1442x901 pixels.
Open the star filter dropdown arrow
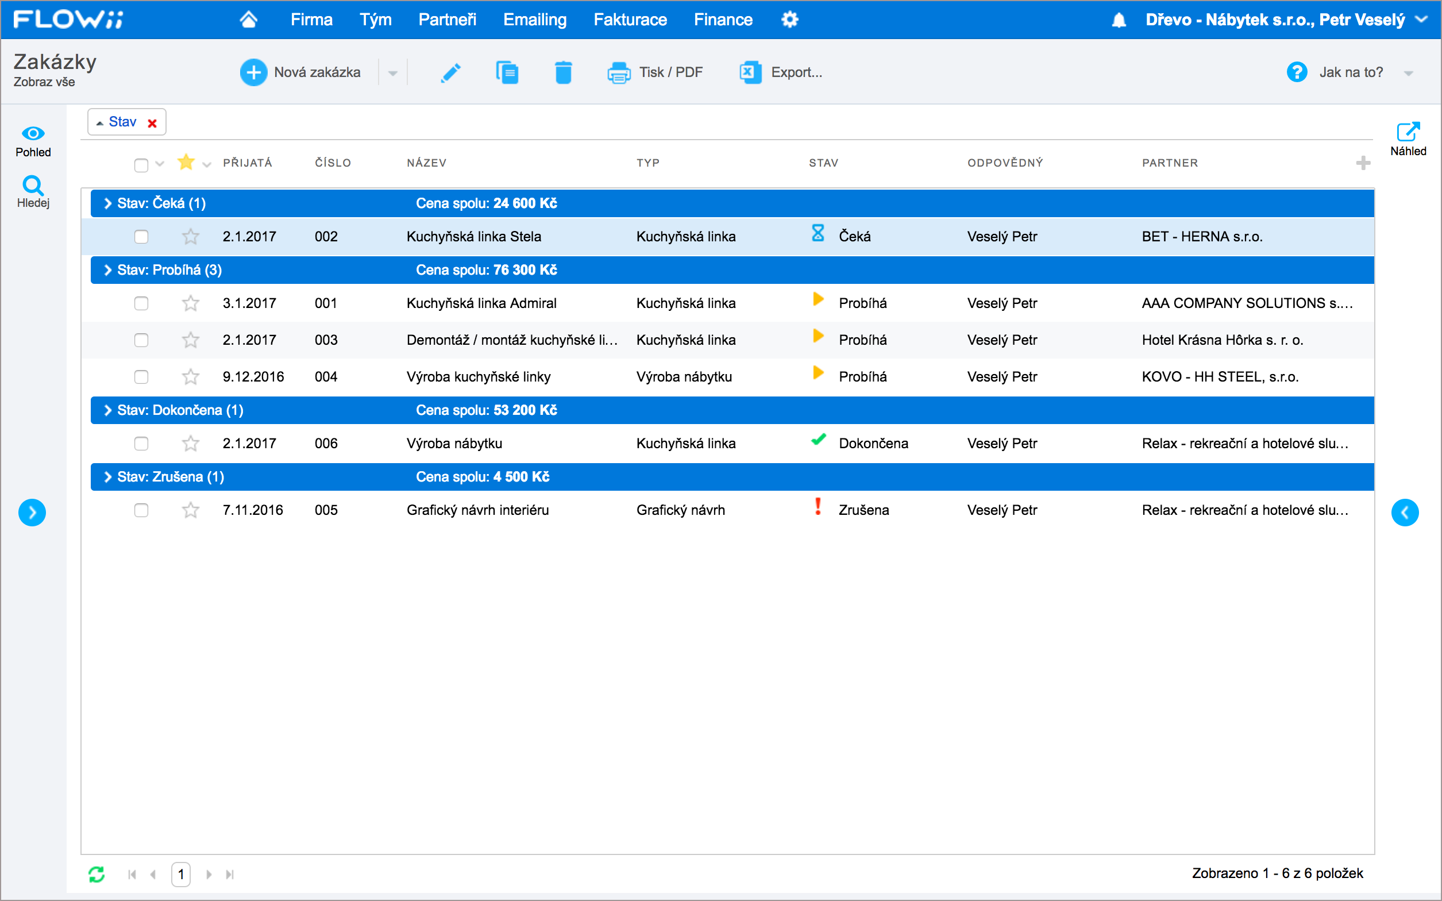207,164
